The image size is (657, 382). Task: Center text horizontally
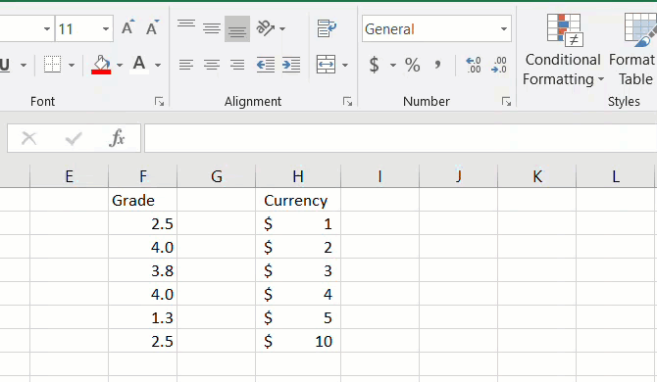(212, 65)
